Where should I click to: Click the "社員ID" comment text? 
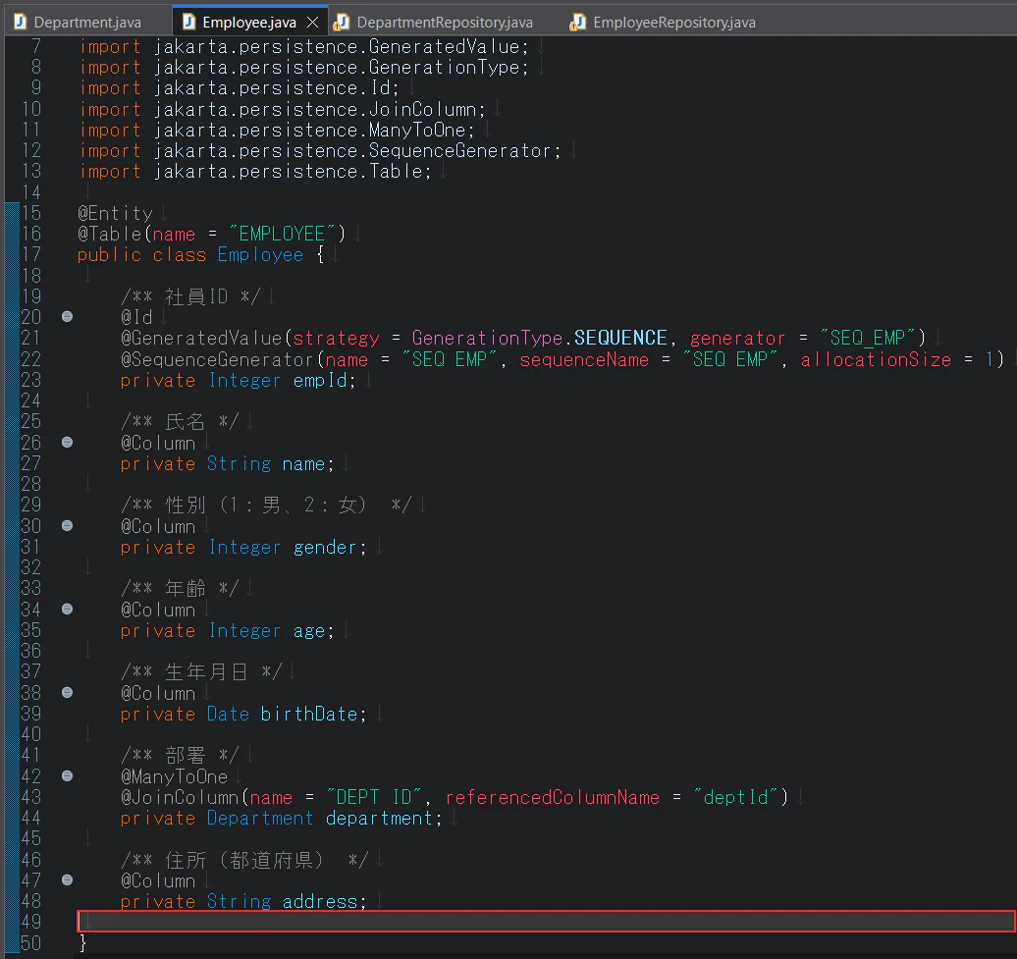pos(196,296)
